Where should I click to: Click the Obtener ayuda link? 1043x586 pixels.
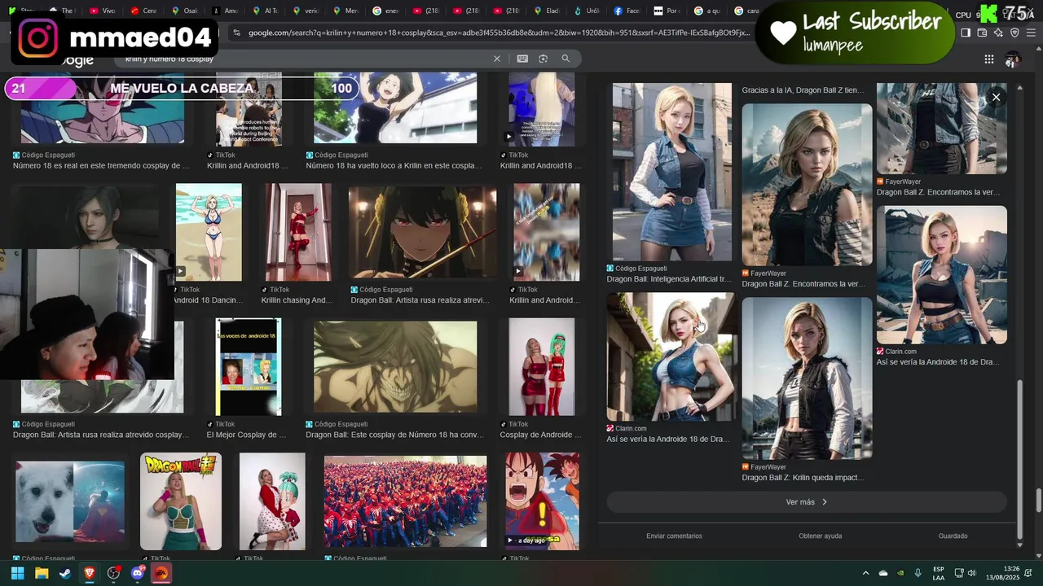[821, 536]
